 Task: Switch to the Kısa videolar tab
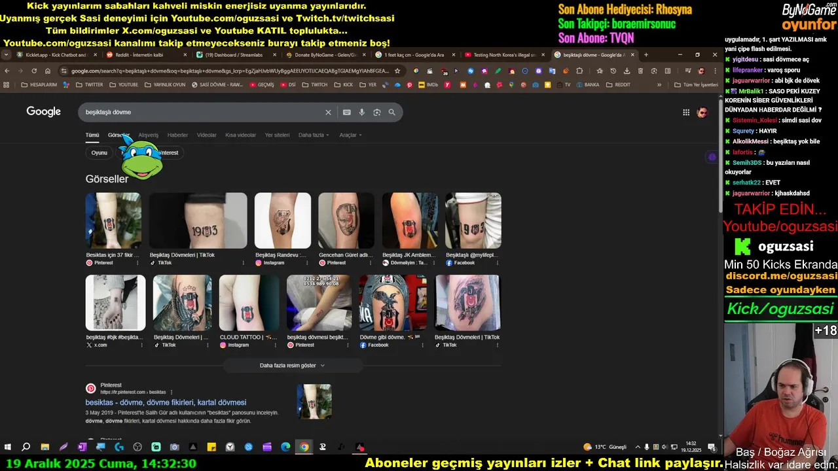(240, 135)
